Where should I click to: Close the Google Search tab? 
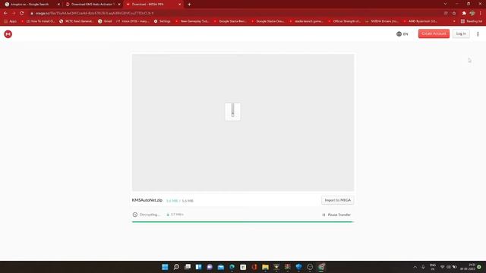pyautogui.click(x=58, y=5)
